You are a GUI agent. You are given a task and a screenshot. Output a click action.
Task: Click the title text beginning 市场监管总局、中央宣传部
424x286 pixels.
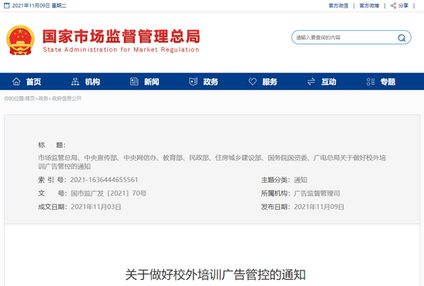click(212, 162)
